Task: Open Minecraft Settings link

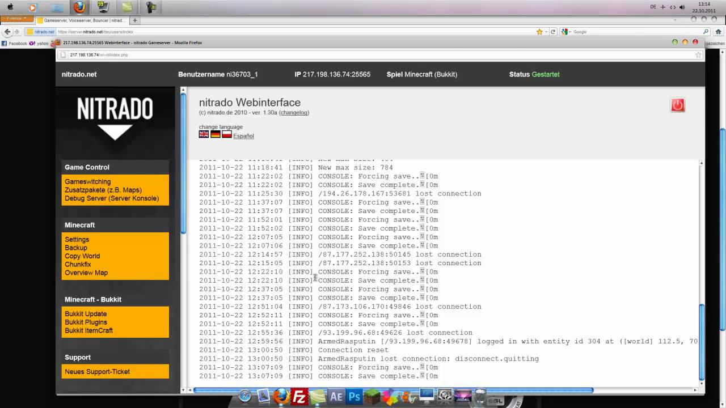Action: tap(77, 240)
